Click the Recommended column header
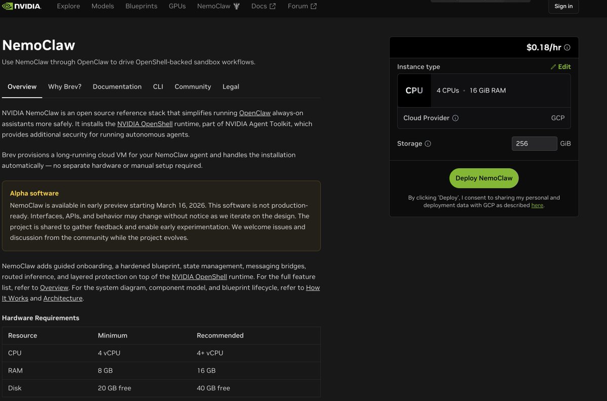 point(220,335)
